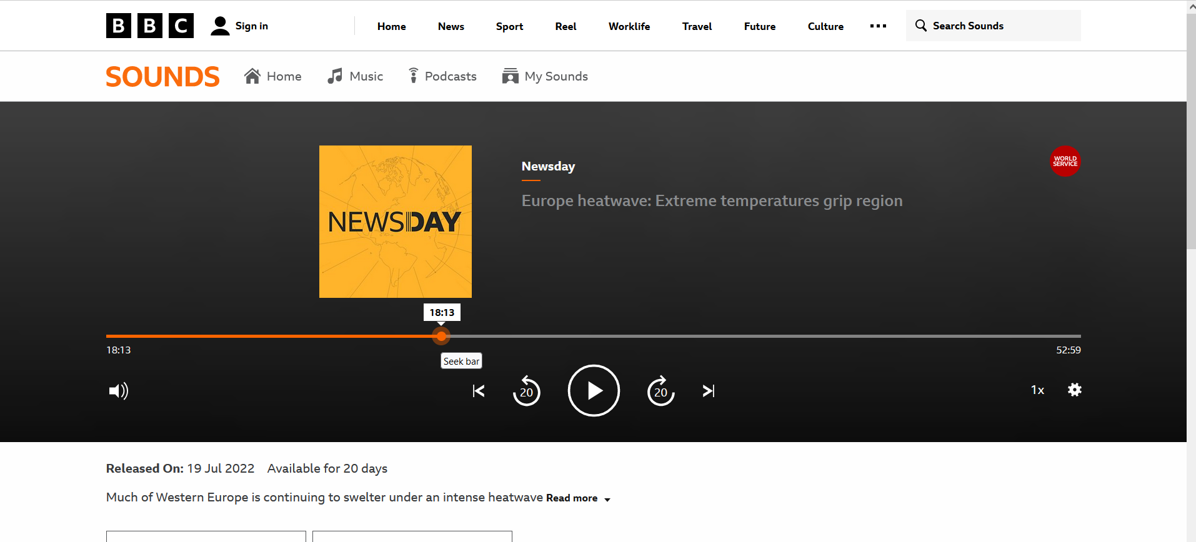Open Future in top navigation
The width and height of the screenshot is (1196, 542).
coord(760,26)
